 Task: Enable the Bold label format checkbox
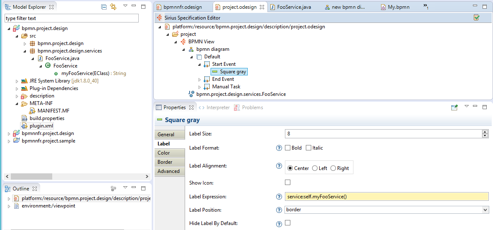coord(287,148)
